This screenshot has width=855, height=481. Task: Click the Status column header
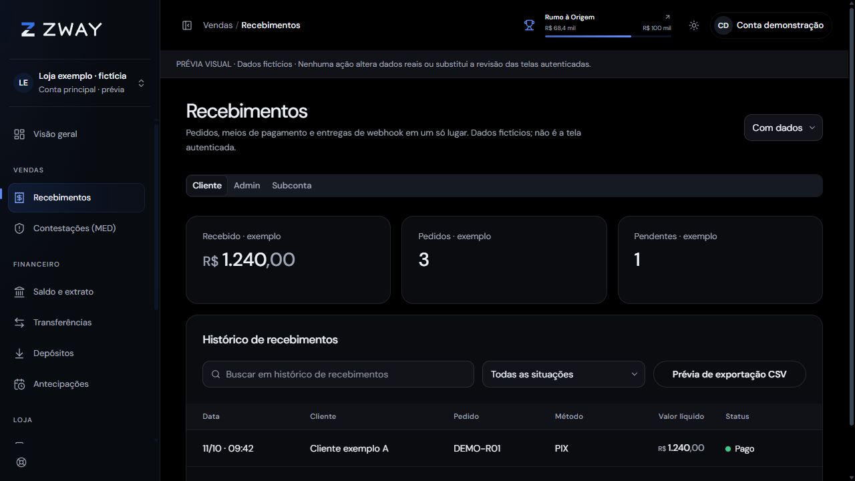pos(737,416)
